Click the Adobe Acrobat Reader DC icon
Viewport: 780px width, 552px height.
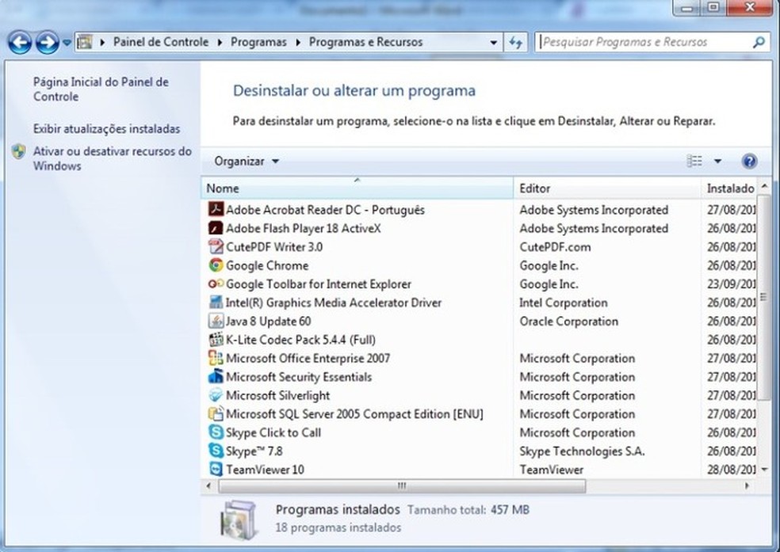pos(216,209)
